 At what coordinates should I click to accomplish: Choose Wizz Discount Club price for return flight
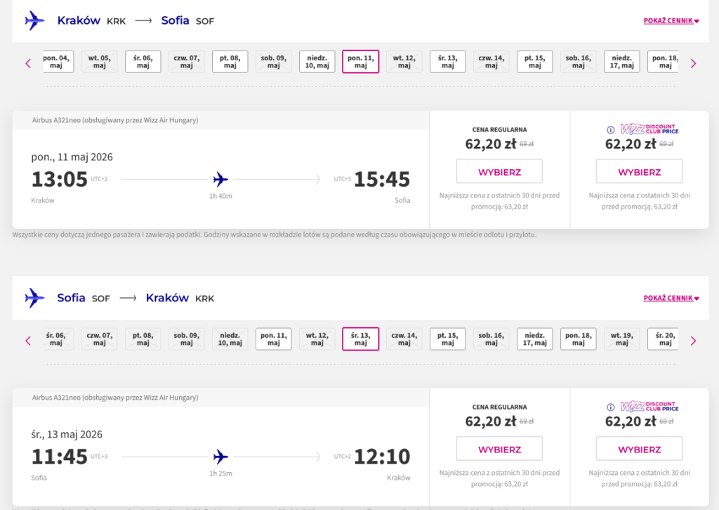point(639,450)
